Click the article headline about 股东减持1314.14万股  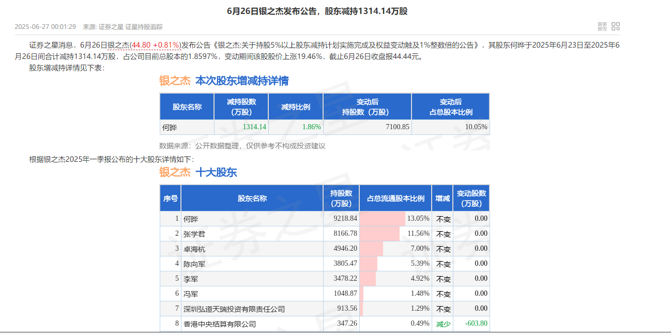[x=317, y=11]
